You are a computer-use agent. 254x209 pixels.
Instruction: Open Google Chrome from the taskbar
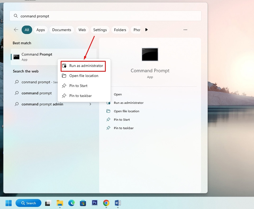coord(106,203)
